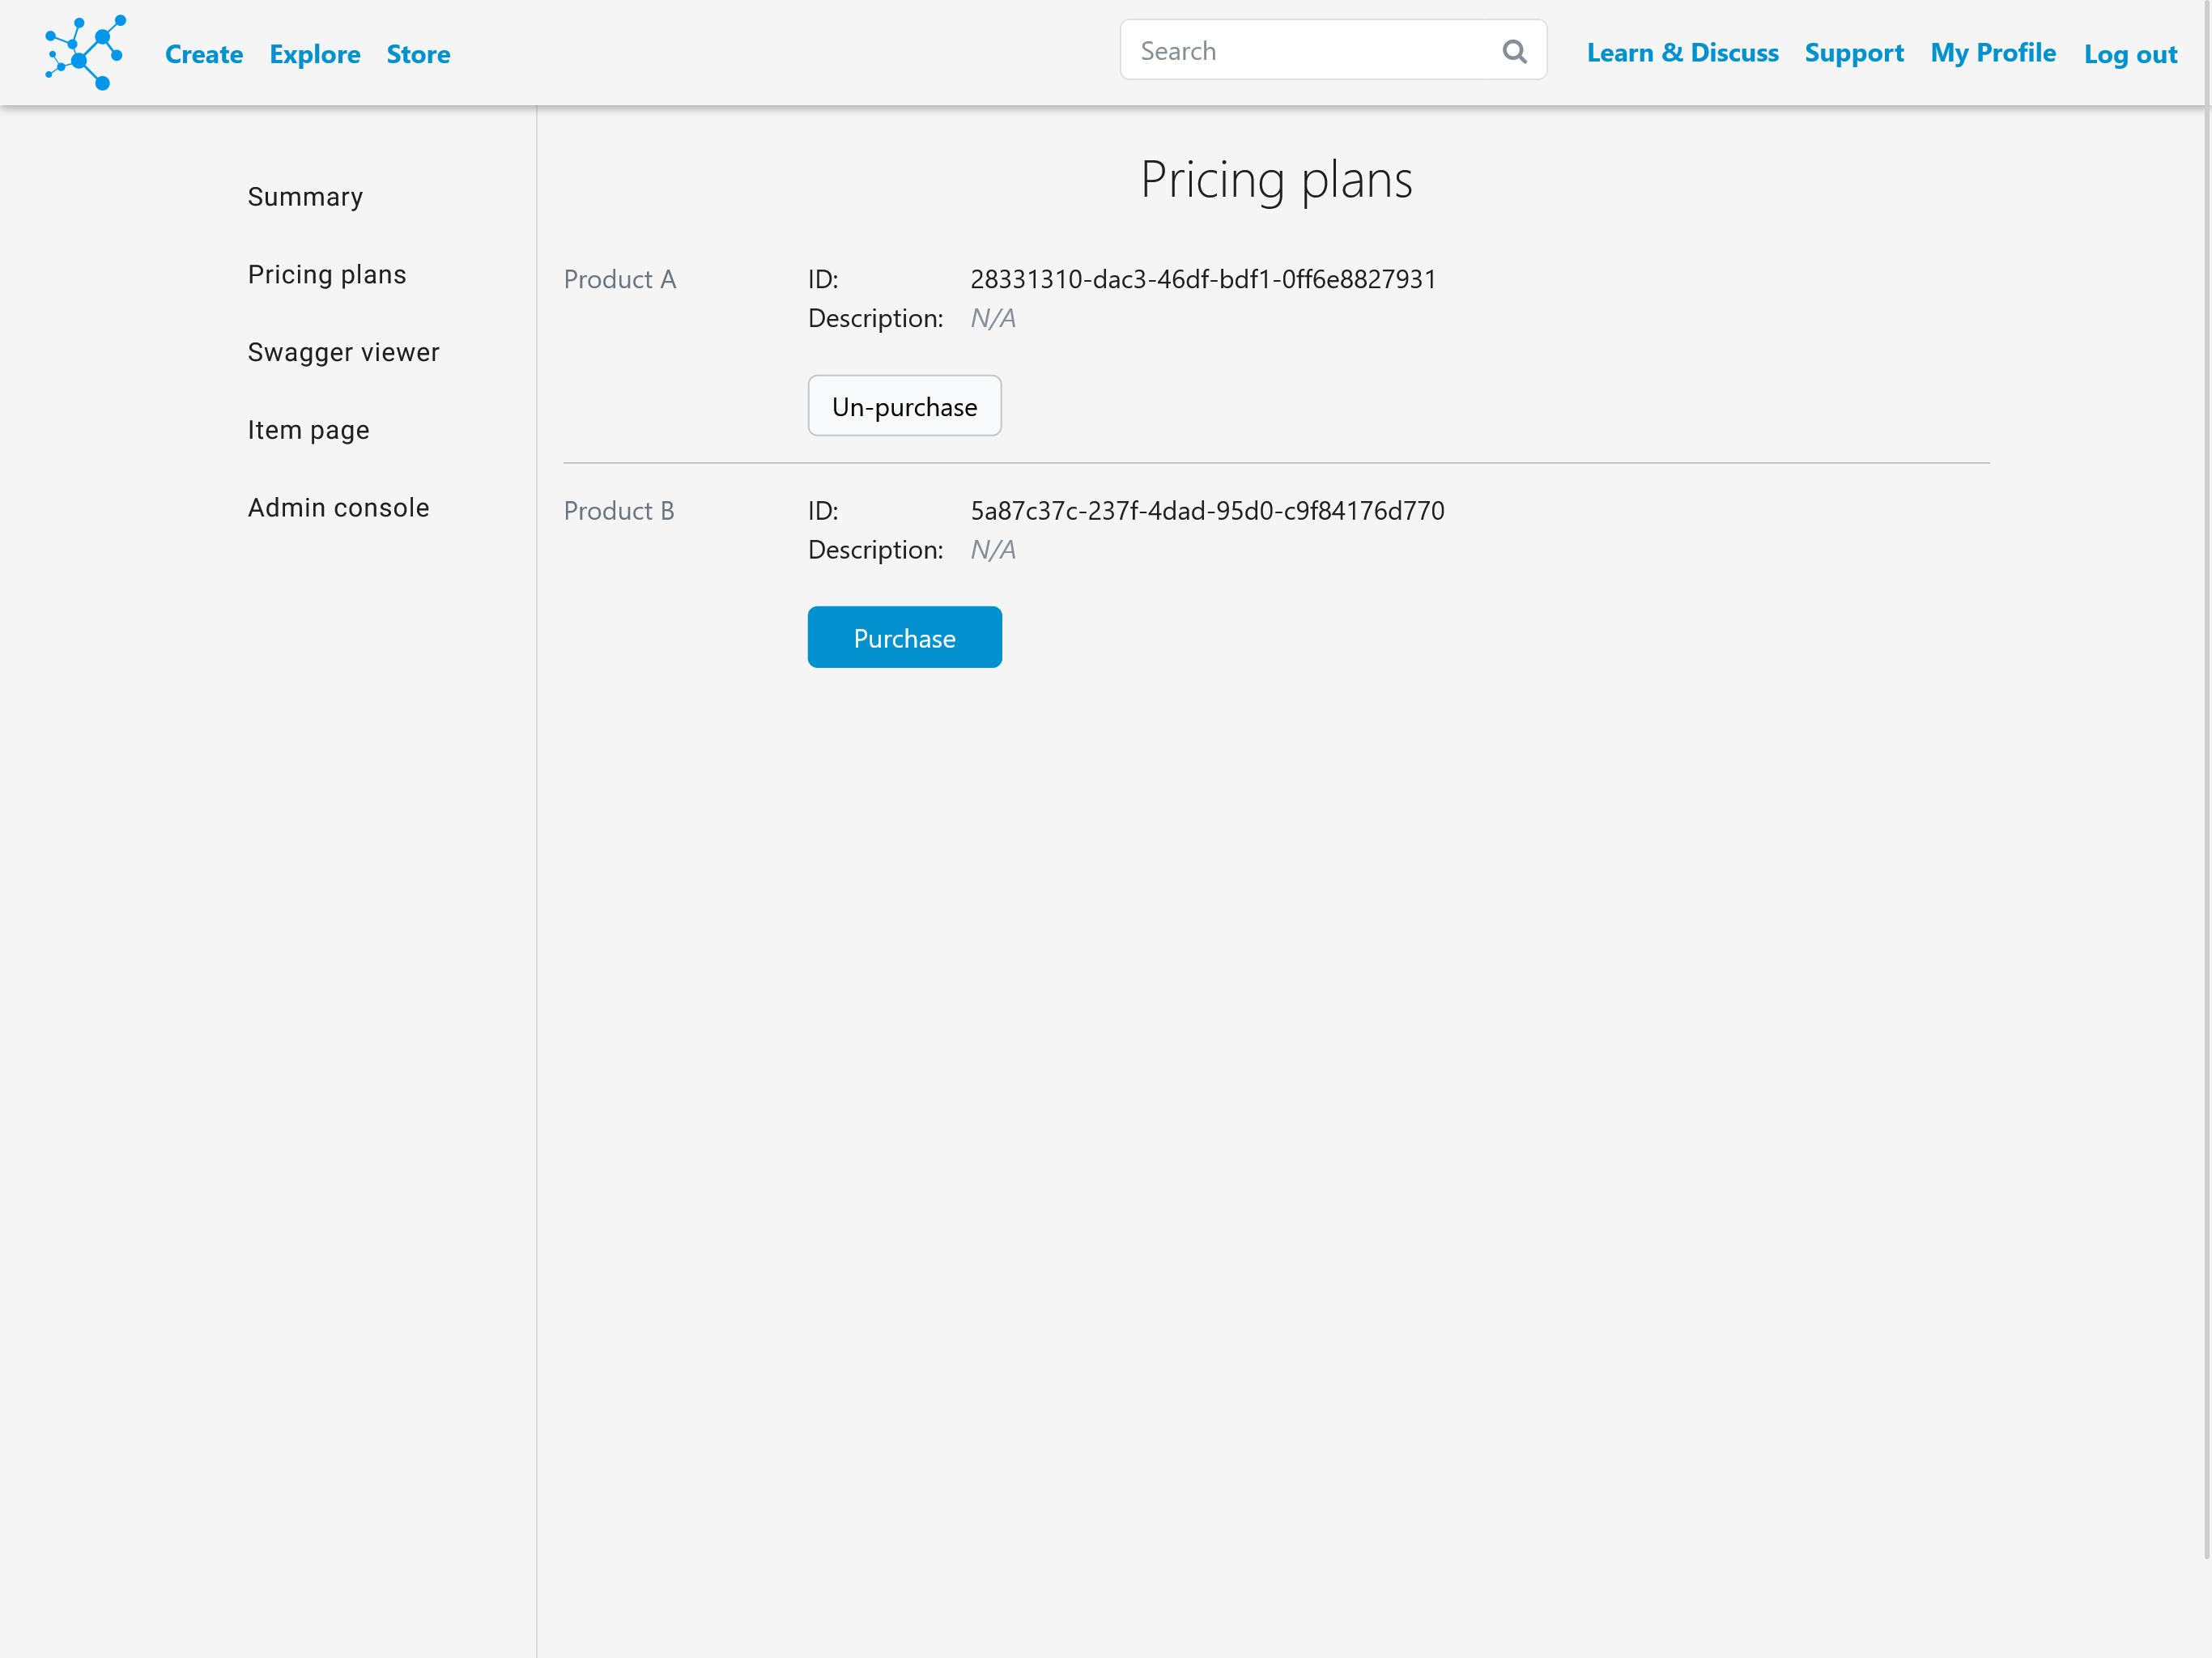Go to the Store page
Viewport: 2212px width, 1658px height.
tap(418, 54)
